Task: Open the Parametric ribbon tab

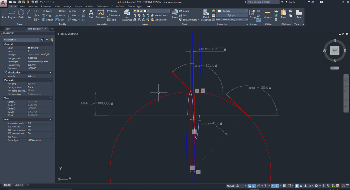Action: tap(46, 6)
